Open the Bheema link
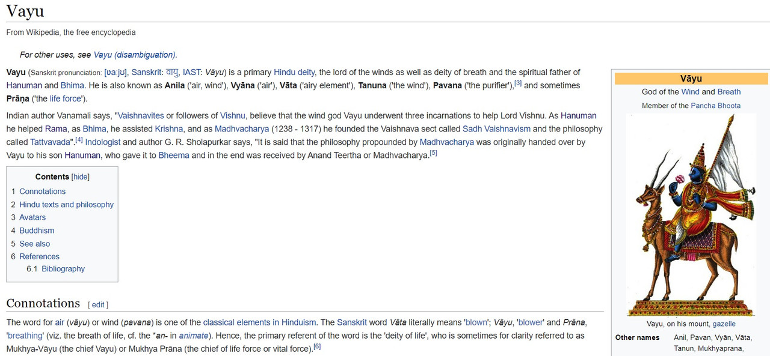 [174, 155]
